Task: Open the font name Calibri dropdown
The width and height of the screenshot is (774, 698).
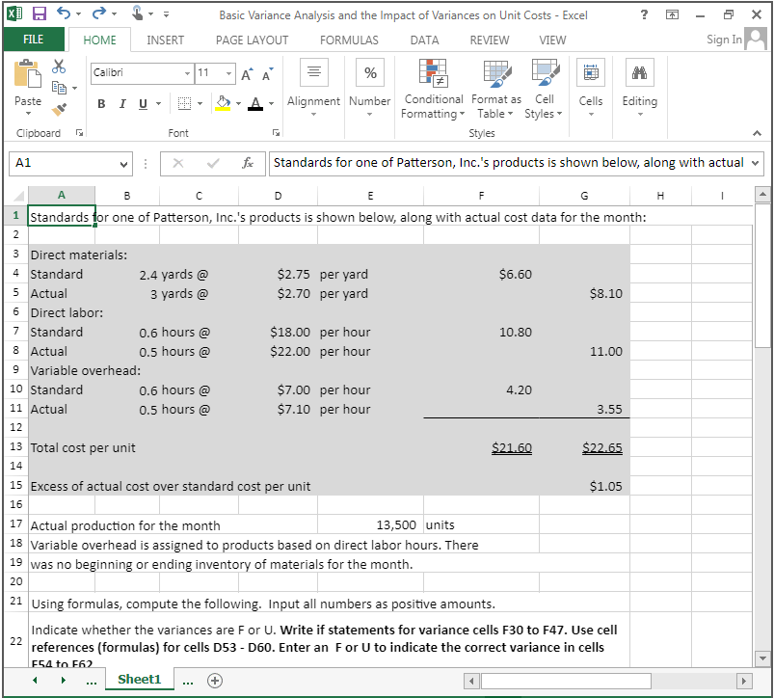Action: (188, 73)
